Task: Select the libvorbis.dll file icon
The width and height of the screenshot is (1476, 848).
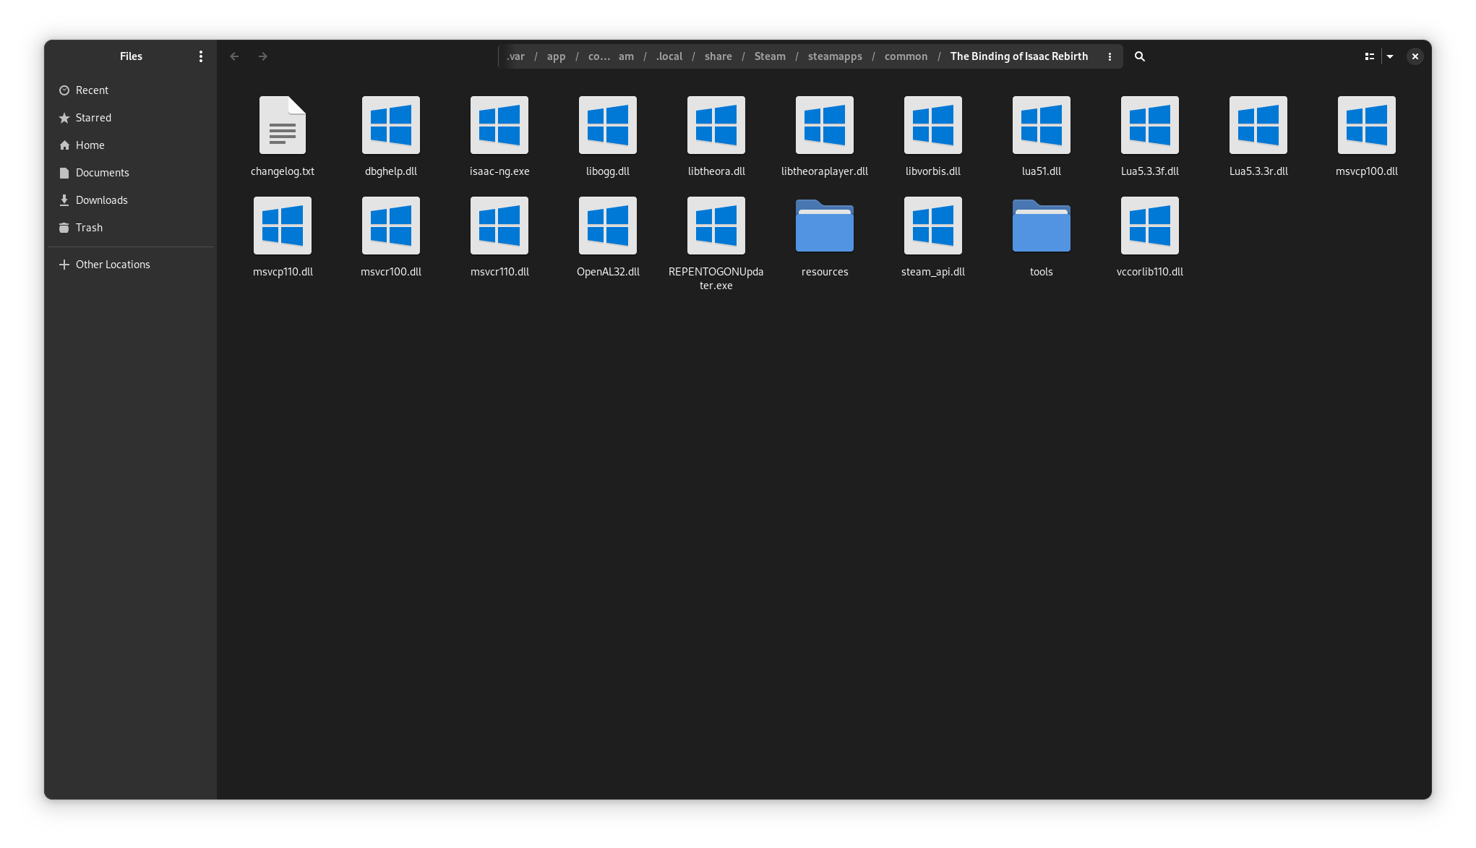Action: [x=933, y=125]
